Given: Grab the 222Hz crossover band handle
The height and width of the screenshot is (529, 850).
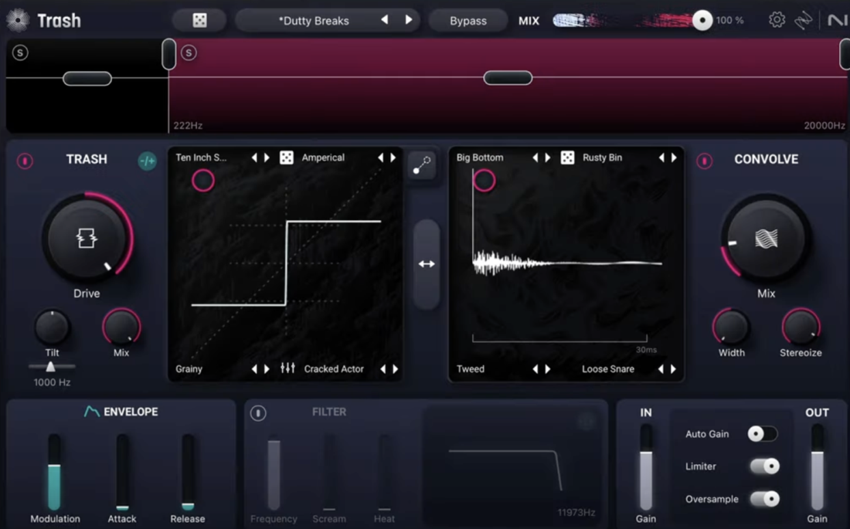Looking at the screenshot, I should pyautogui.click(x=169, y=55).
